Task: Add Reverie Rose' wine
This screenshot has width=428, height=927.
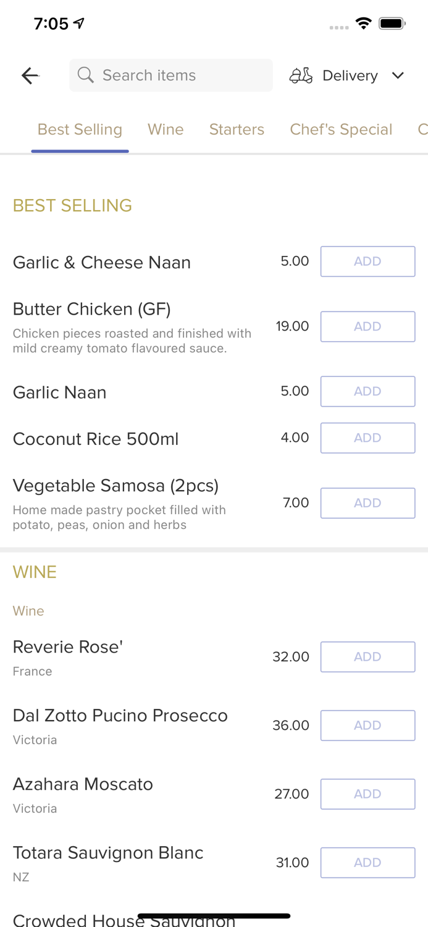Action: pyautogui.click(x=367, y=657)
